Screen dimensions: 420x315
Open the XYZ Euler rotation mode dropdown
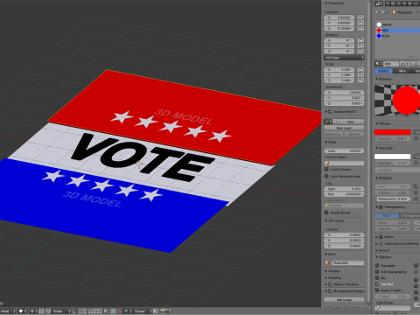tap(345, 58)
